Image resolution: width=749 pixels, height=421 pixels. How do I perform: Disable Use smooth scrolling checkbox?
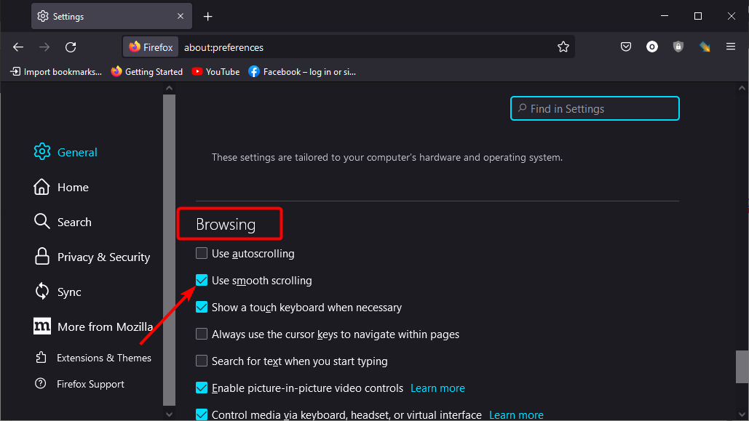pyautogui.click(x=202, y=280)
